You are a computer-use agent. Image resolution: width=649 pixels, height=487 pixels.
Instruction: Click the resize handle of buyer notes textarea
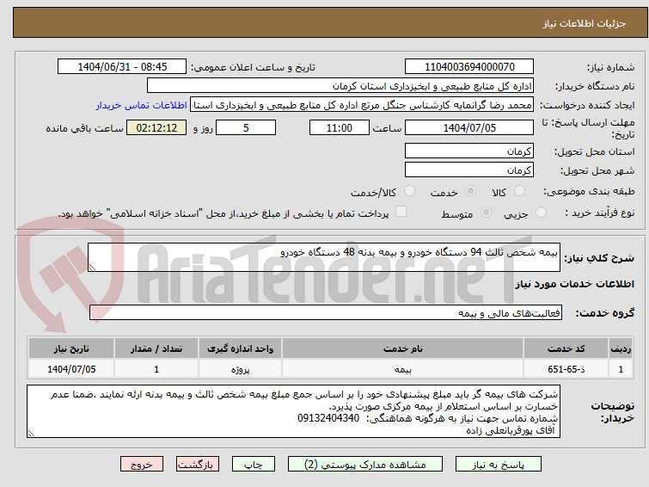pos(31,434)
